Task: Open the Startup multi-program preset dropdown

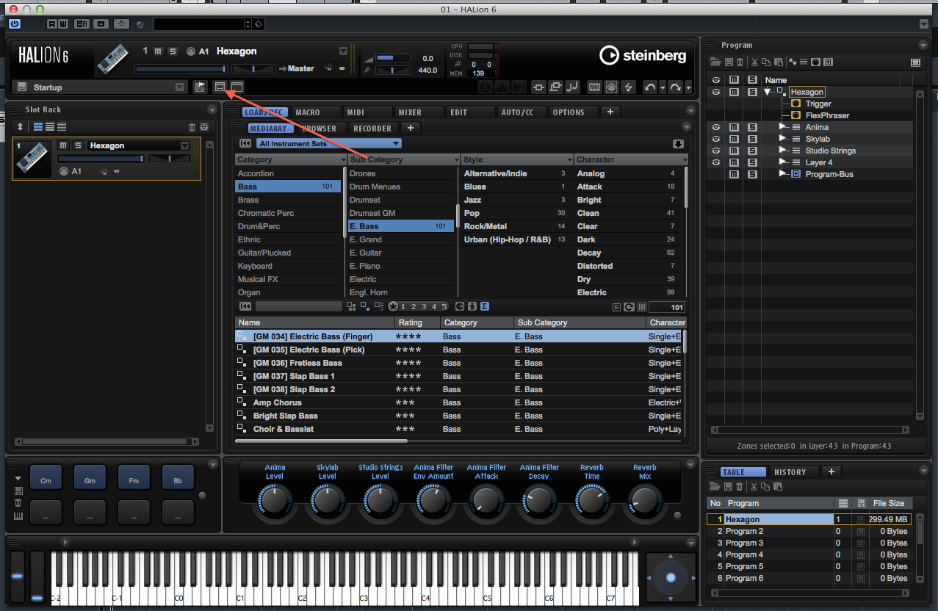Action: tap(179, 87)
